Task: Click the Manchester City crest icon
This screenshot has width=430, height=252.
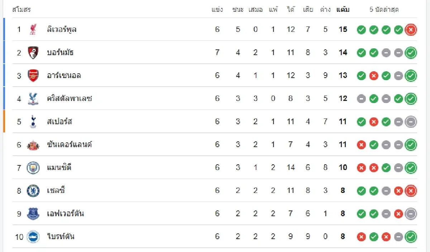Action: (x=33, y=168)
